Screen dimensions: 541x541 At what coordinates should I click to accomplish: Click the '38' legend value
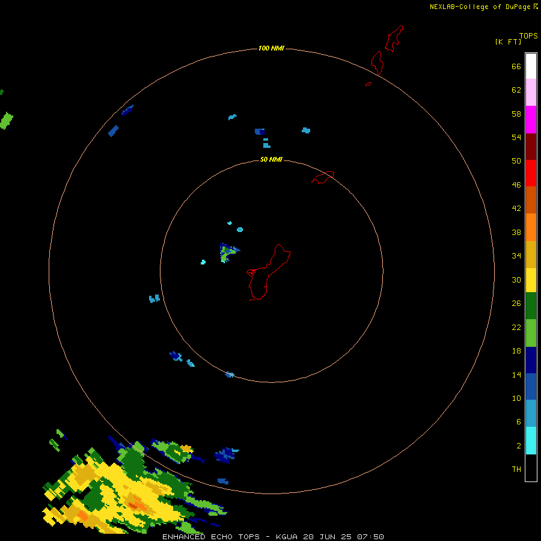(x=516, y=233)
